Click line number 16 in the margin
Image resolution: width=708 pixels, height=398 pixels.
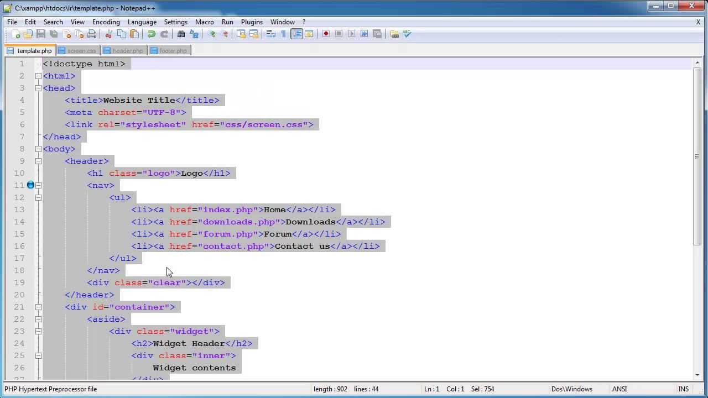[x=19, y=246]
